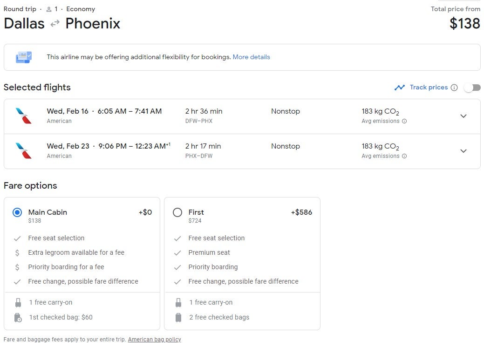Expand details for the Feb 23 PHX–DFW flight

(464, 150)
